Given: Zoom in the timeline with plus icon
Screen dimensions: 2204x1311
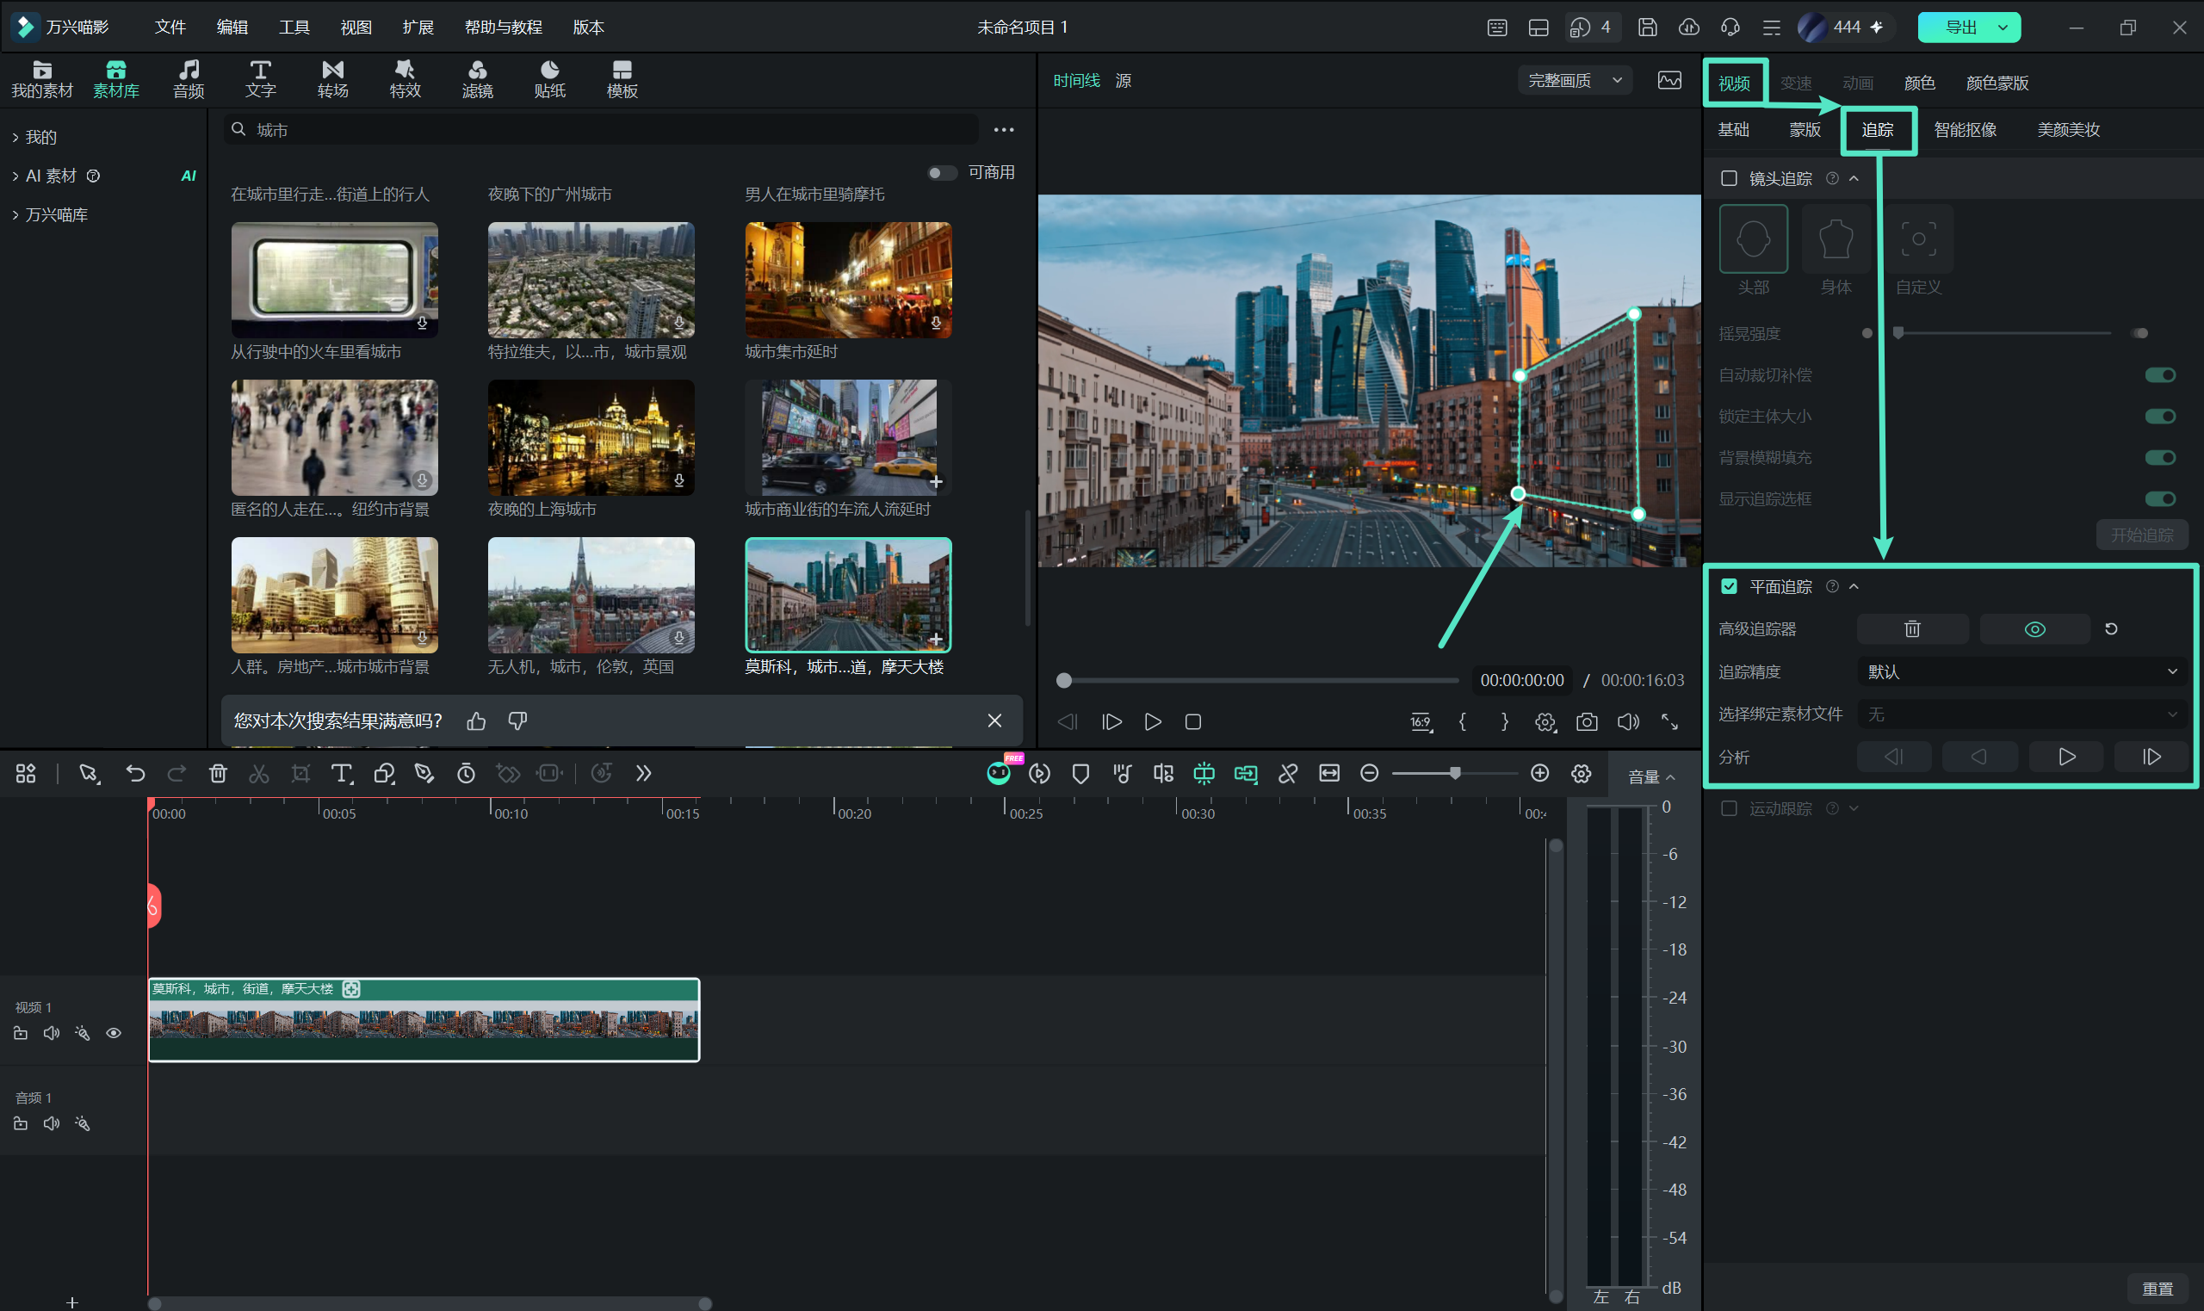Looking at the screenshot, I should (1539, 773).
